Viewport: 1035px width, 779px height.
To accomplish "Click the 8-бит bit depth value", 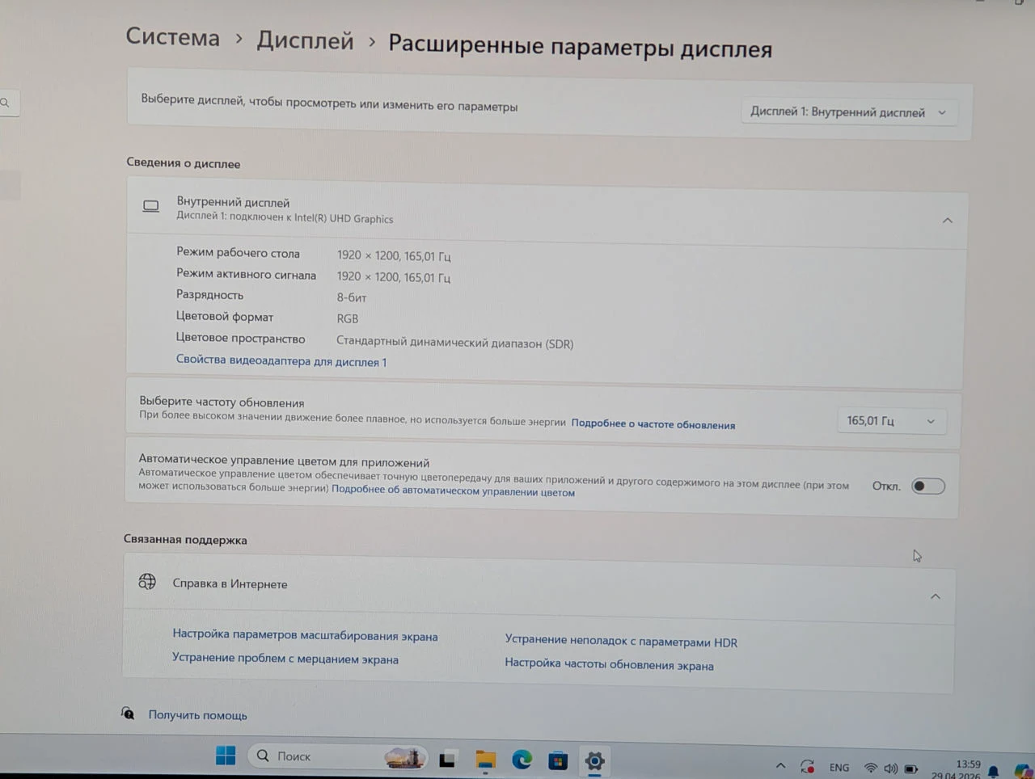I will pos(352,297).
